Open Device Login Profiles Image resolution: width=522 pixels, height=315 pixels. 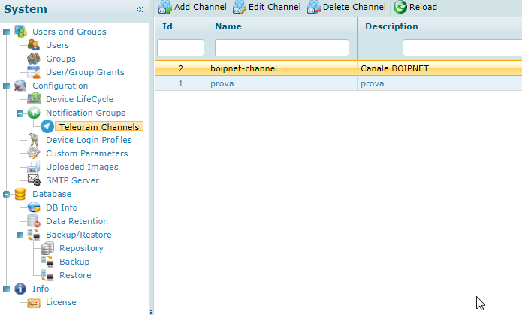pyautogui.click(x=89, y=140)
